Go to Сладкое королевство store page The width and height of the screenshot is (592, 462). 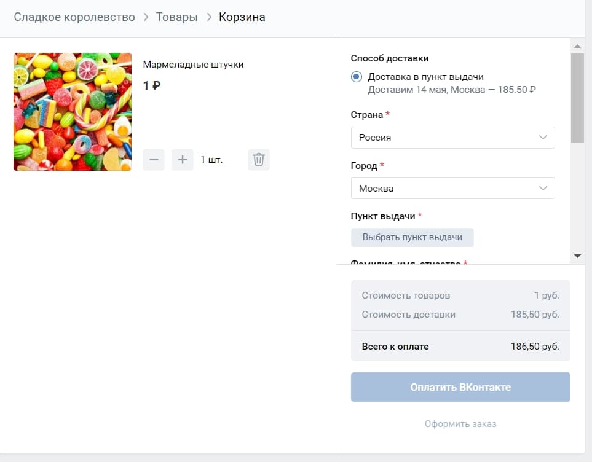click(74, 17)
